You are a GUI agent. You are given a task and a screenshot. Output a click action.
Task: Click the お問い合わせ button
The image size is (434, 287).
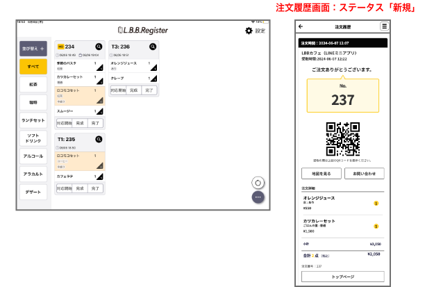[365, 174]
